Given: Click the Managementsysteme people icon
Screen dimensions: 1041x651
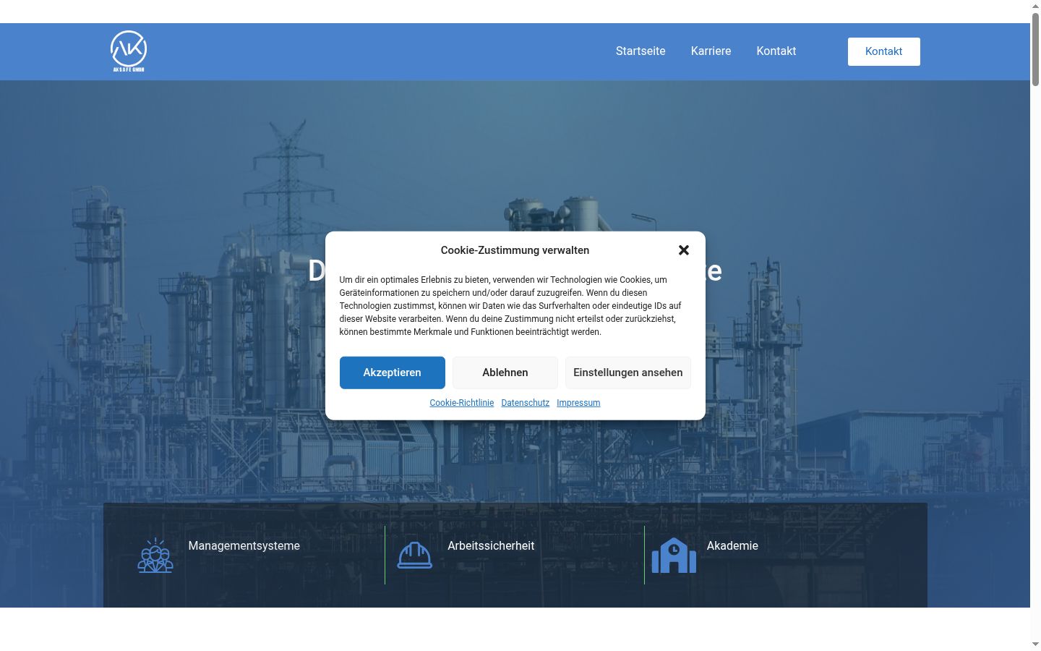Looking at the screenshot, I should 155,556.
